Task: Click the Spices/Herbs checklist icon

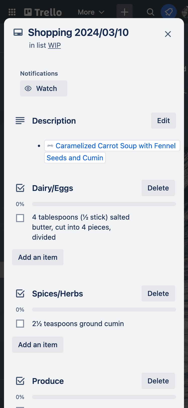Action: coord(20,293)
